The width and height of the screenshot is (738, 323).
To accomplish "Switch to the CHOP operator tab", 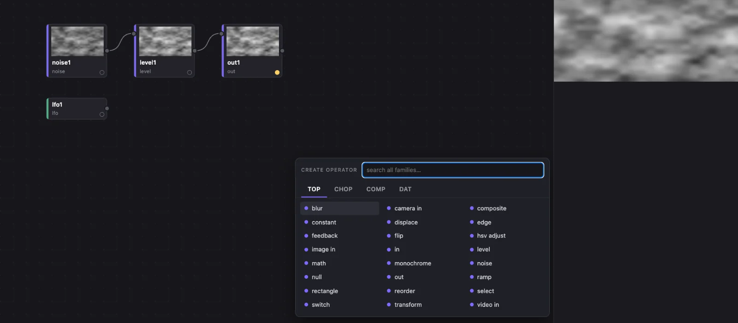I will pos(343,189).
